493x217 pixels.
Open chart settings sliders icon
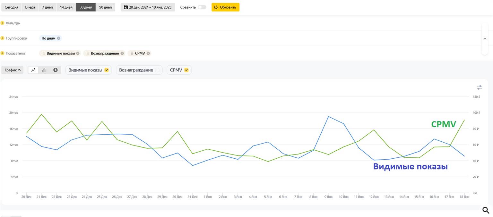(x=480, y=88)
